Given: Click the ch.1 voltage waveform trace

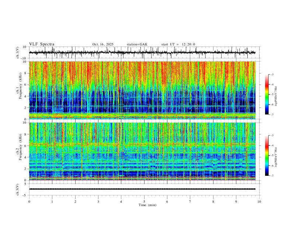Looking at the screenshot, I should (x=142, y=52).
